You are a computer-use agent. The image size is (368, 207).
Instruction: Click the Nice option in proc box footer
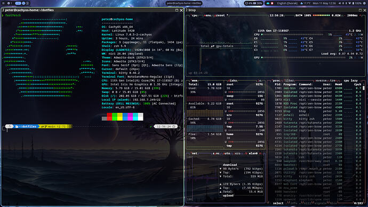click(333, 203)
